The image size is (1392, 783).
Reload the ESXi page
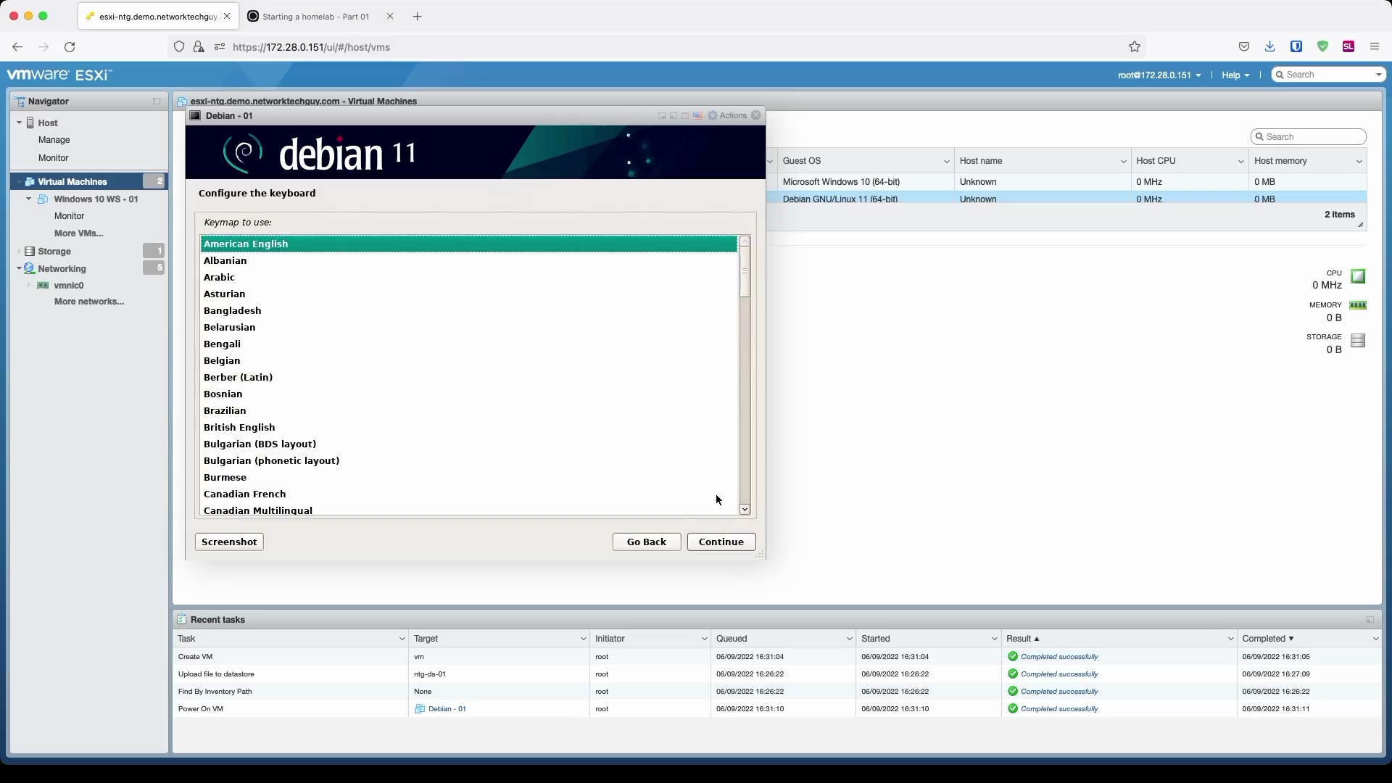[70, 47]
